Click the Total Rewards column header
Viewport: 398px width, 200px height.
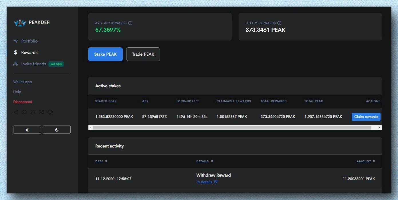point(274,101)
